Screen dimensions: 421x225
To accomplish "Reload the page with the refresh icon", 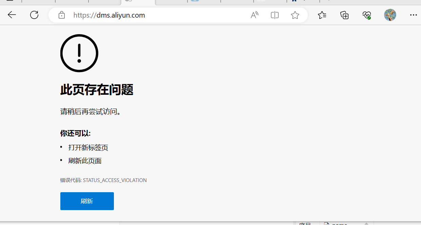I will click(34, 15).
